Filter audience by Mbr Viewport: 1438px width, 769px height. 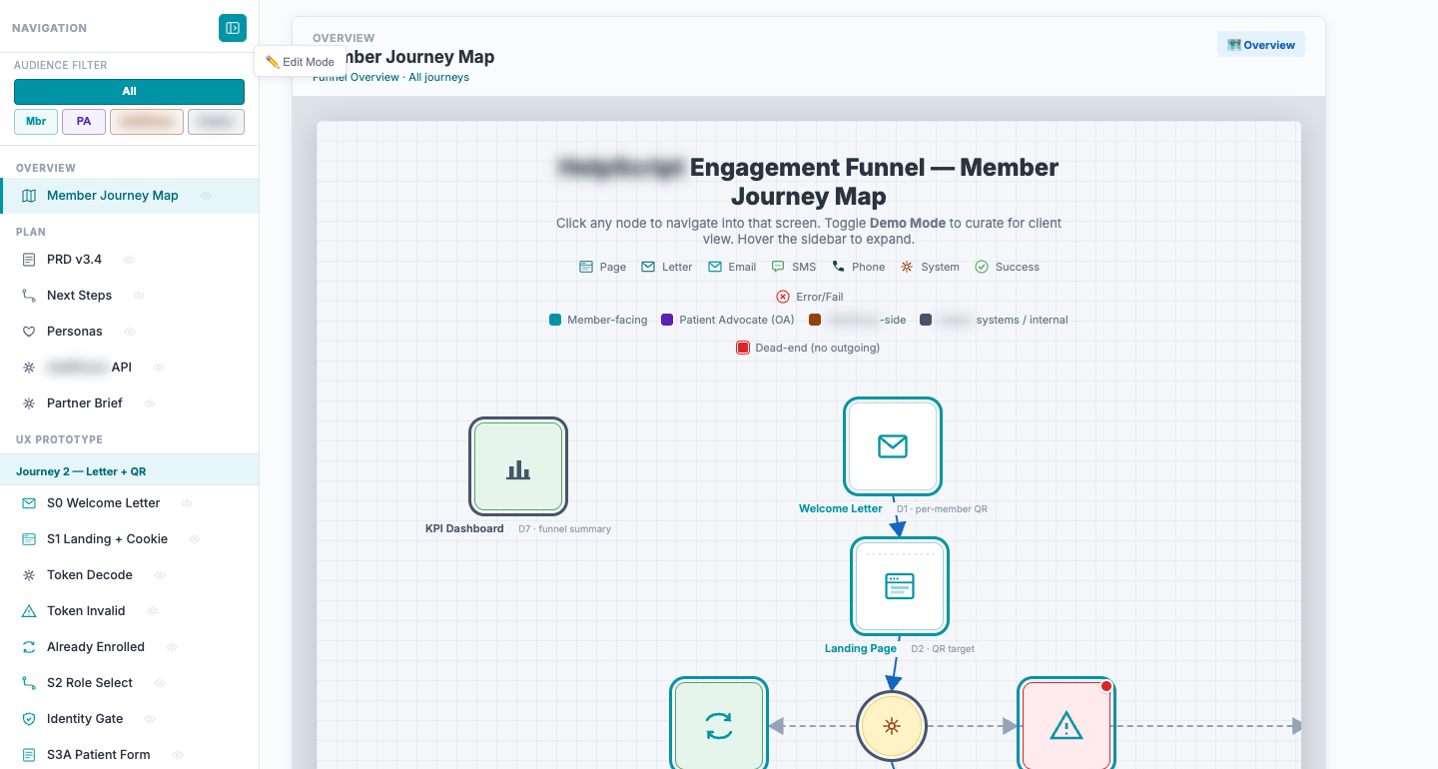(x=36, y=122)
